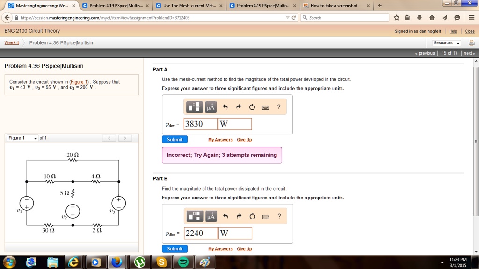
Task: Reset the Part A answer field
Action: [x=252, y=106]
